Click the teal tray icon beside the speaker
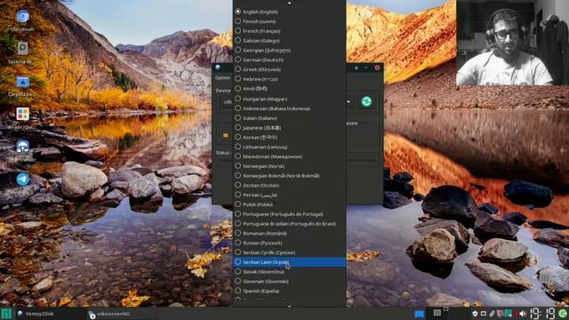Screen dimensions: 569x320 508,314
